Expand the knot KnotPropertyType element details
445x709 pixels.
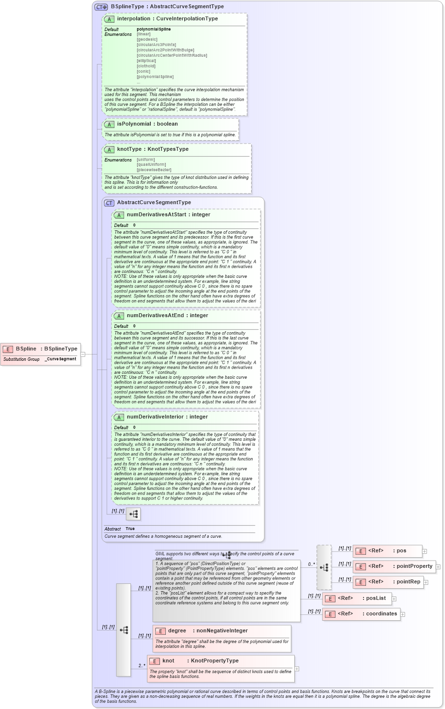(297, 669)
